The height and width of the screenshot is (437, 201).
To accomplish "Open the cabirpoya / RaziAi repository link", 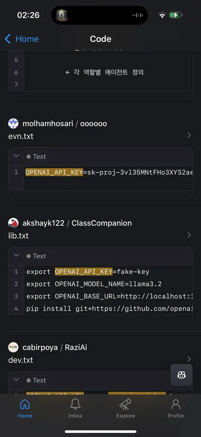I will click(55, 347).
